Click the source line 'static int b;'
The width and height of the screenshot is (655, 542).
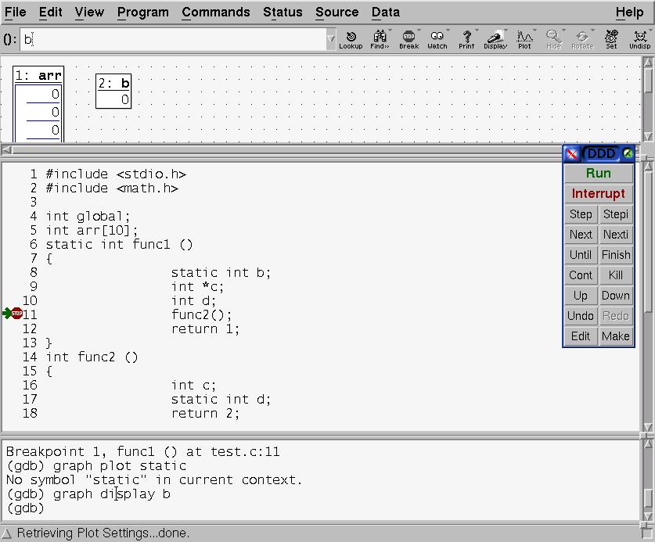coord(221,273)
